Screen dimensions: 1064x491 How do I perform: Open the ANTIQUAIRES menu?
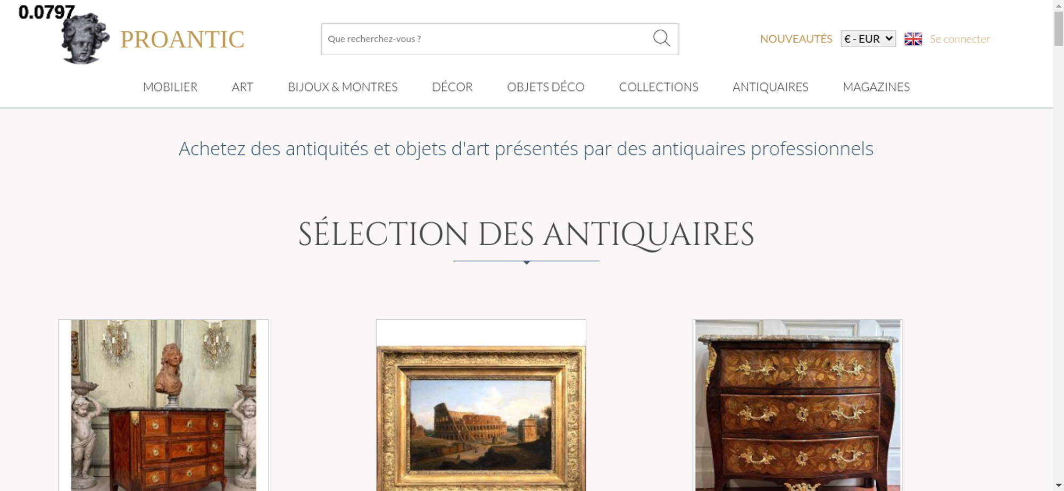[x=770, y=87]
